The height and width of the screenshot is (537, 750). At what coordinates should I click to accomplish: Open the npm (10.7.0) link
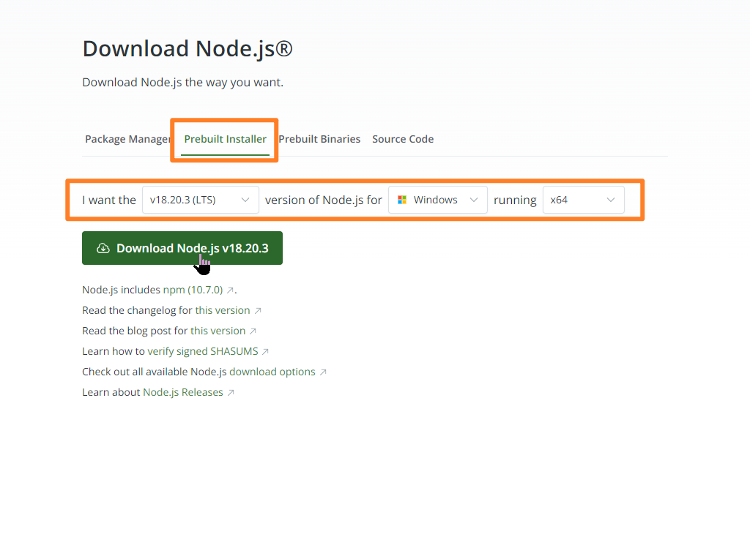[x=193, y=290]
